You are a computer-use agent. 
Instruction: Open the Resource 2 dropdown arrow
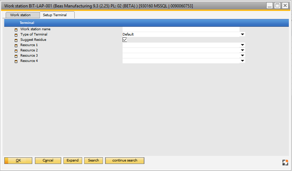coord(242,50)
